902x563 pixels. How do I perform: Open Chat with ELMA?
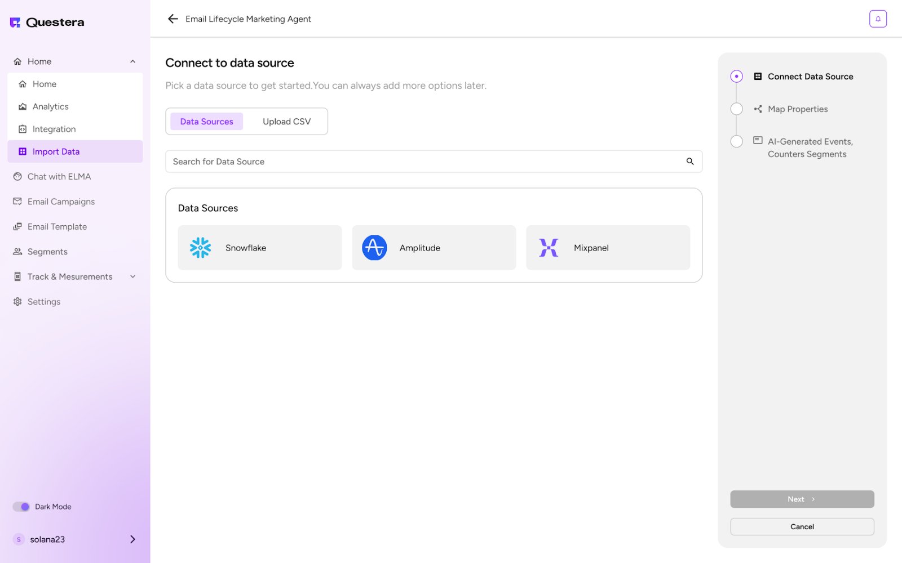pyautogui.click(x=59, y=177)
